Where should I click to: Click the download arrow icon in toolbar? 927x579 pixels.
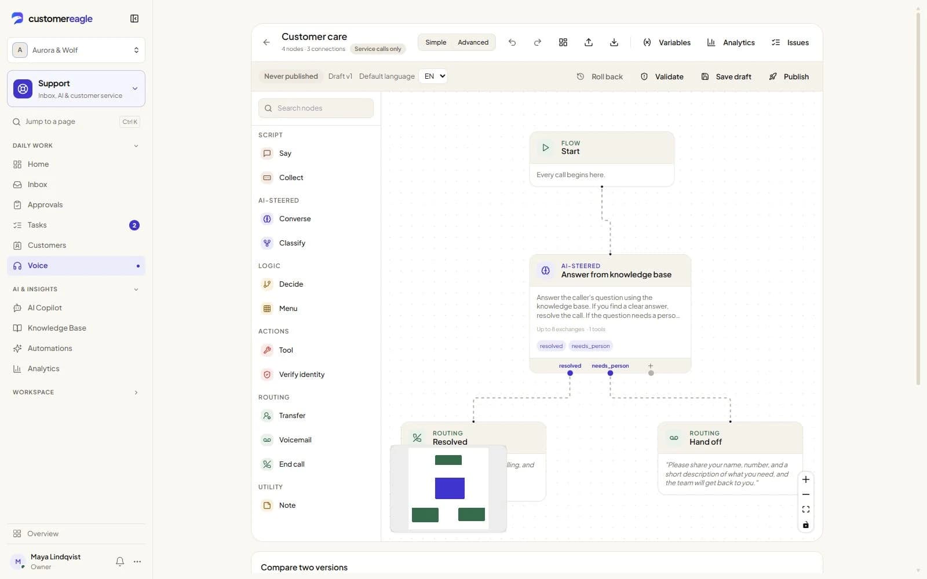(x=614, y=42)
